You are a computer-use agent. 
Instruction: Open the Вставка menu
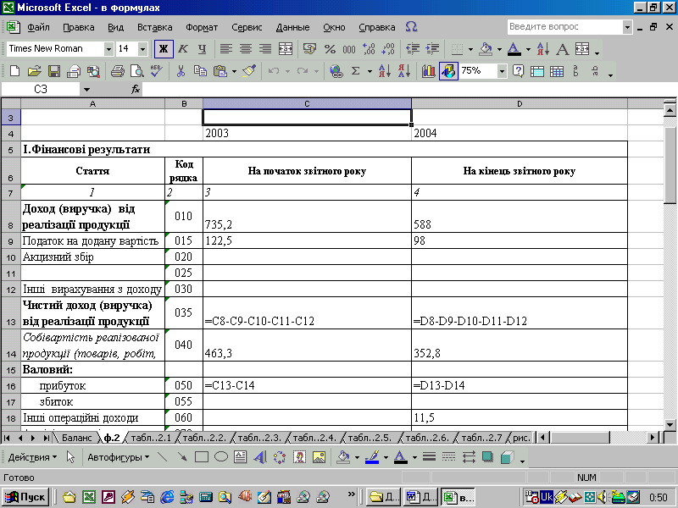(155, 27)
